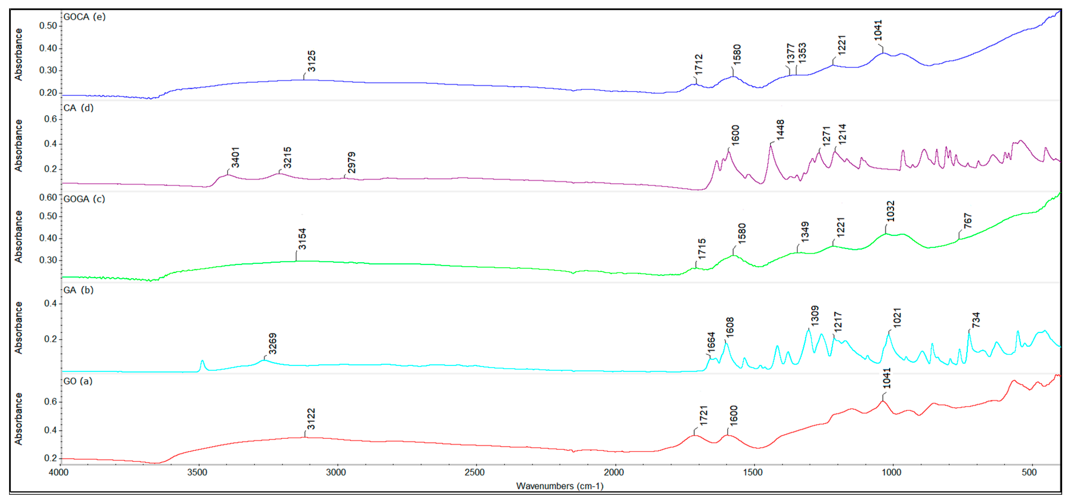Click the GA (b) spectrum title

(x=78, y=290)
